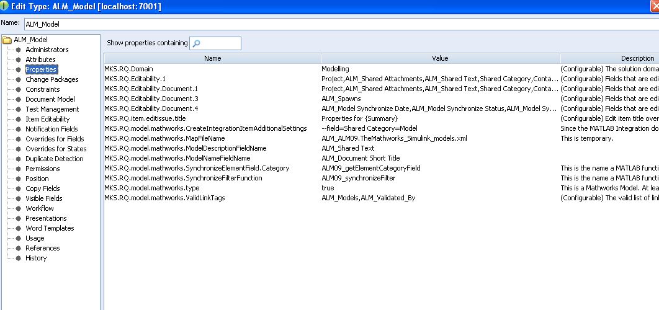Image resolution: width=659 pixels, height=310 pixels.
Task: Open the Change Packages tree node
Action: (x=52, y=79)
